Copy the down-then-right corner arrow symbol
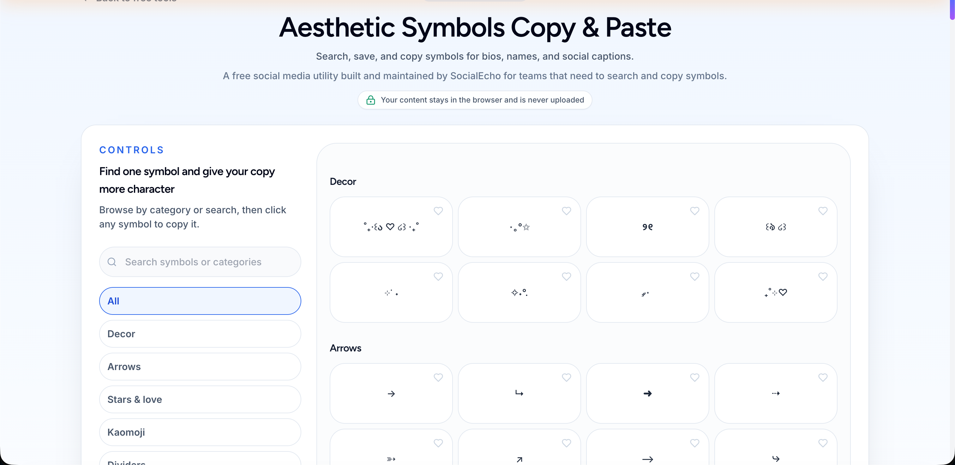The height and width of the screenshot is (465, 955). pyautogui.click(x=519, y=394)
